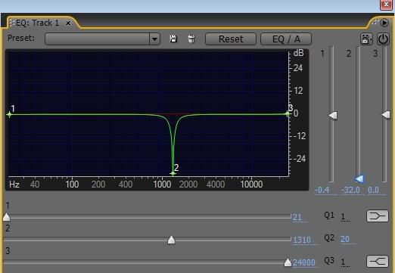Click the save preset floppy disk icon
The width and height of the screenshot is (395, 273).
pos(173,39)
